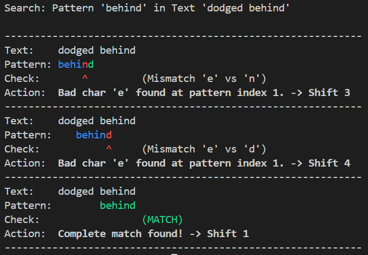Click the 'Shift 4' text in second action
The height and width of the screenshot is (255, 368).
click(x=329, y=163)
